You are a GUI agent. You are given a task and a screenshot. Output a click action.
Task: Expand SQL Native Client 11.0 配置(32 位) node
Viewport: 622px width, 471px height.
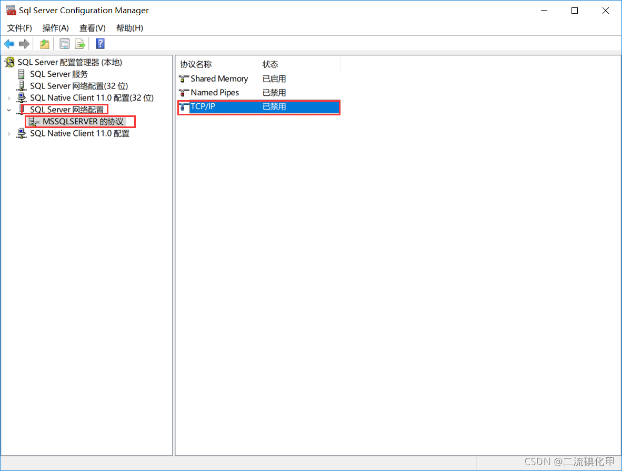[x=9, y=98]
